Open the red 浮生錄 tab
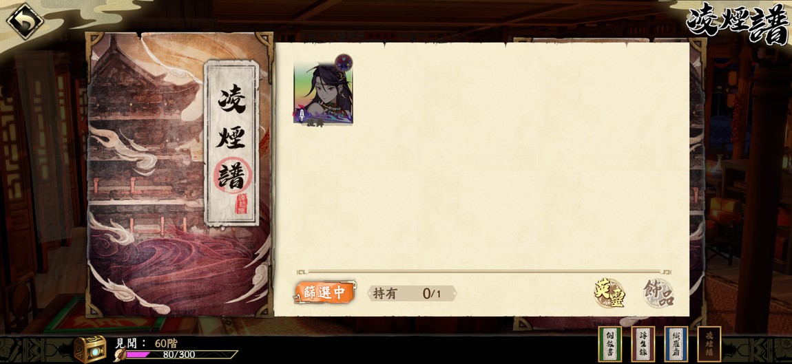 click(643, 344)
